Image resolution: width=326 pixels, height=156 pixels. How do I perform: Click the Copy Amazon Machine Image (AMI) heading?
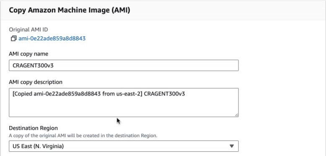click(x=70, y=10)
